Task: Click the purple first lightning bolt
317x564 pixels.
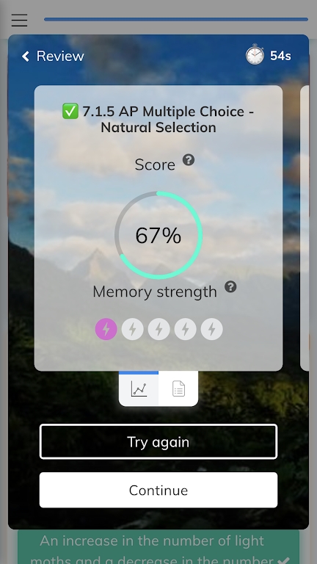Action: coord(106,329)
